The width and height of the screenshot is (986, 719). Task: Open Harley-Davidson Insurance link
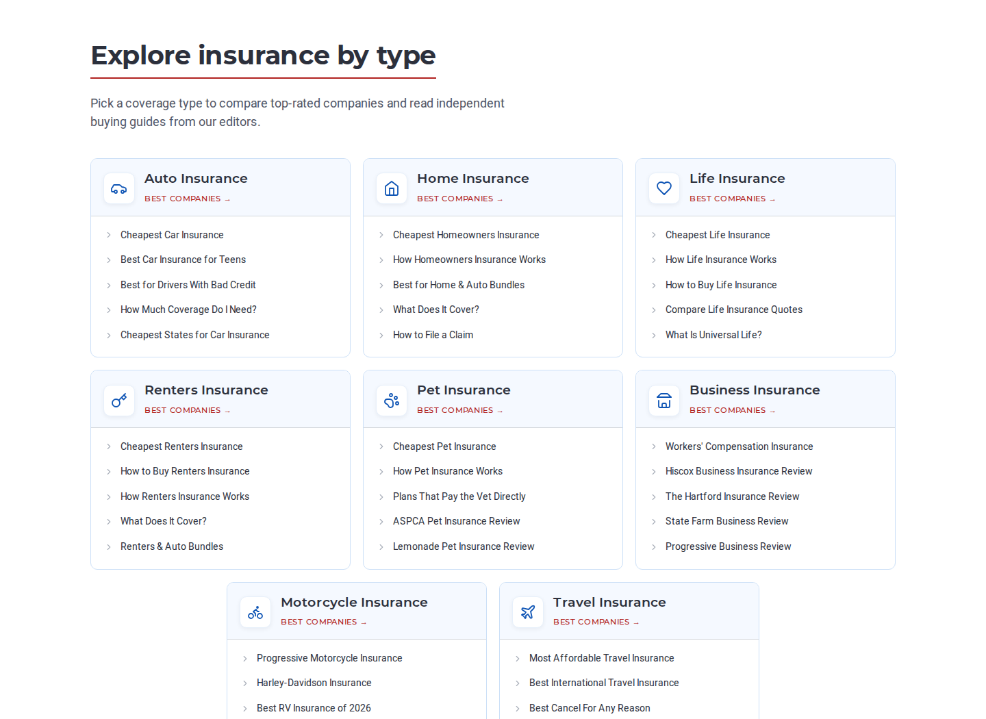(314, 683)
